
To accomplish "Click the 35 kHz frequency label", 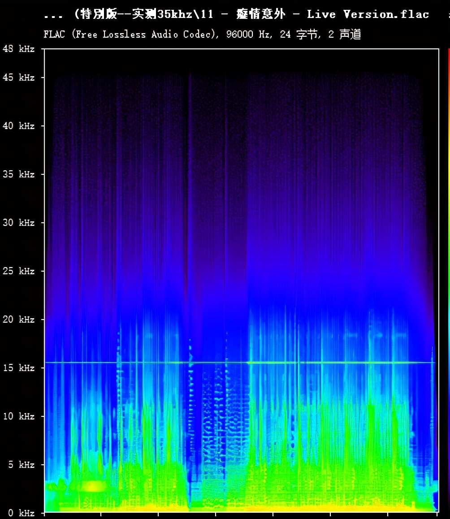I will click(x=18, y=174).
